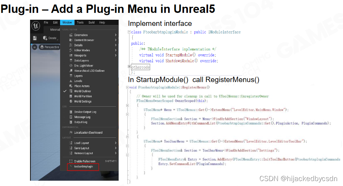Image resolution: width=343 pixels, height=186 pixels.
Task: Open the Perspective viewport dropdown
Action: 50,47
